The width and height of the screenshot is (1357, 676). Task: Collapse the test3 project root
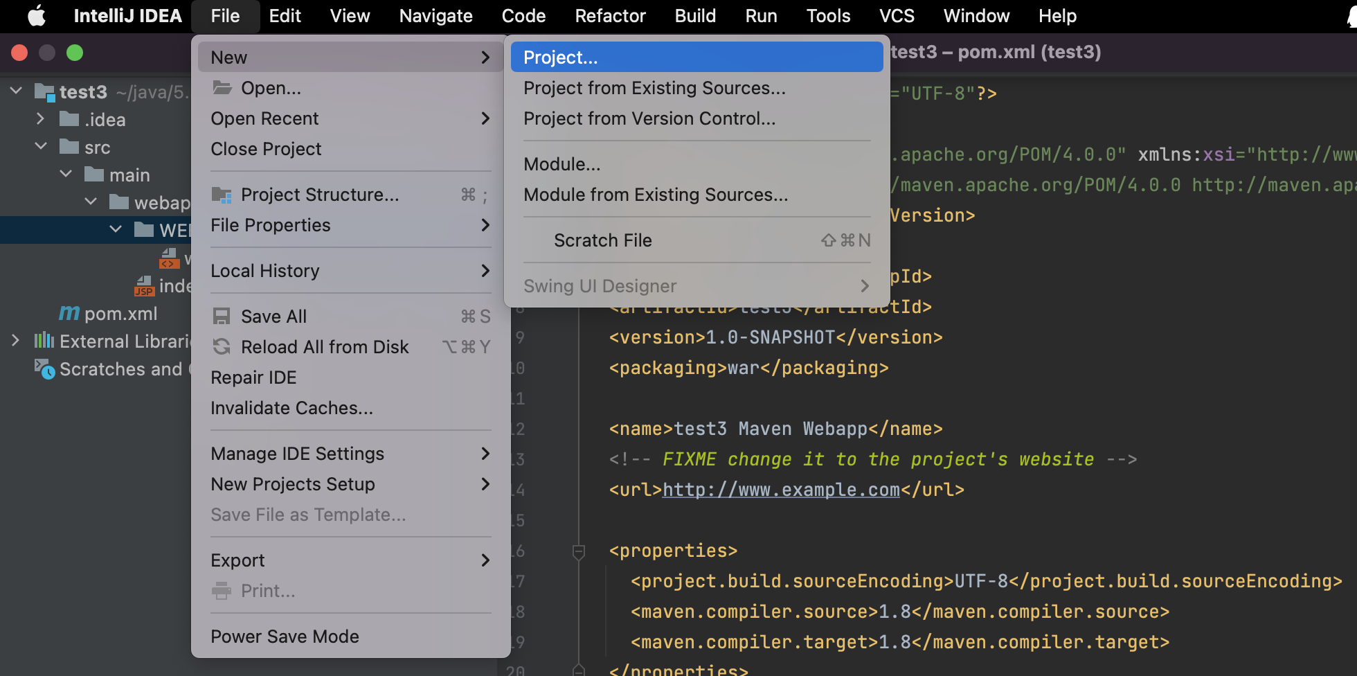(17, 91)
